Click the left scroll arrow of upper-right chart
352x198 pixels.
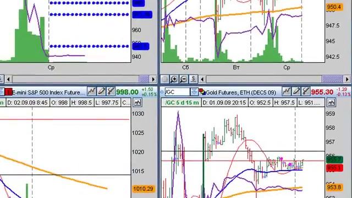[202, 79]
